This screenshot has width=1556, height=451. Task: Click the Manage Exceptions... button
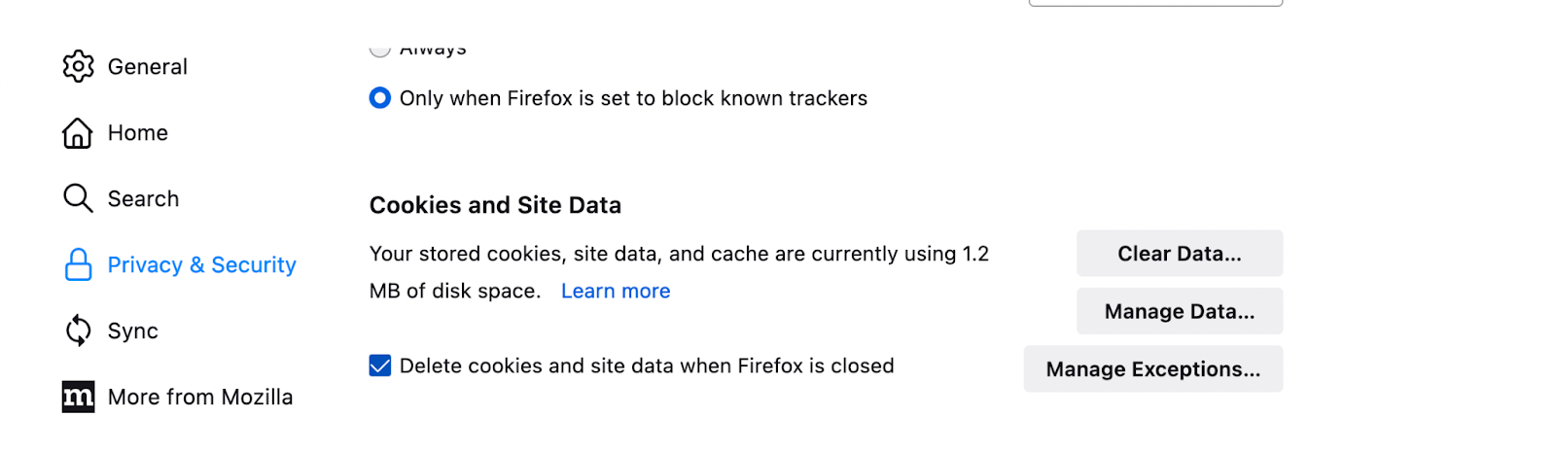pyautogui.click(x=1153, y=368)
